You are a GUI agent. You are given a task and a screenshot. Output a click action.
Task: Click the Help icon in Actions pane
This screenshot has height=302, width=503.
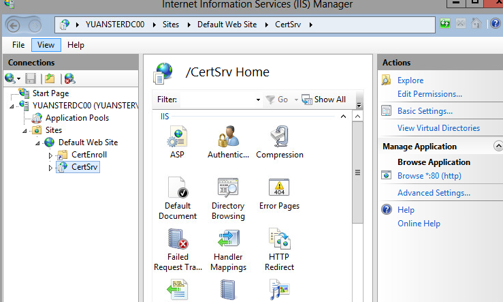[387, 209]
